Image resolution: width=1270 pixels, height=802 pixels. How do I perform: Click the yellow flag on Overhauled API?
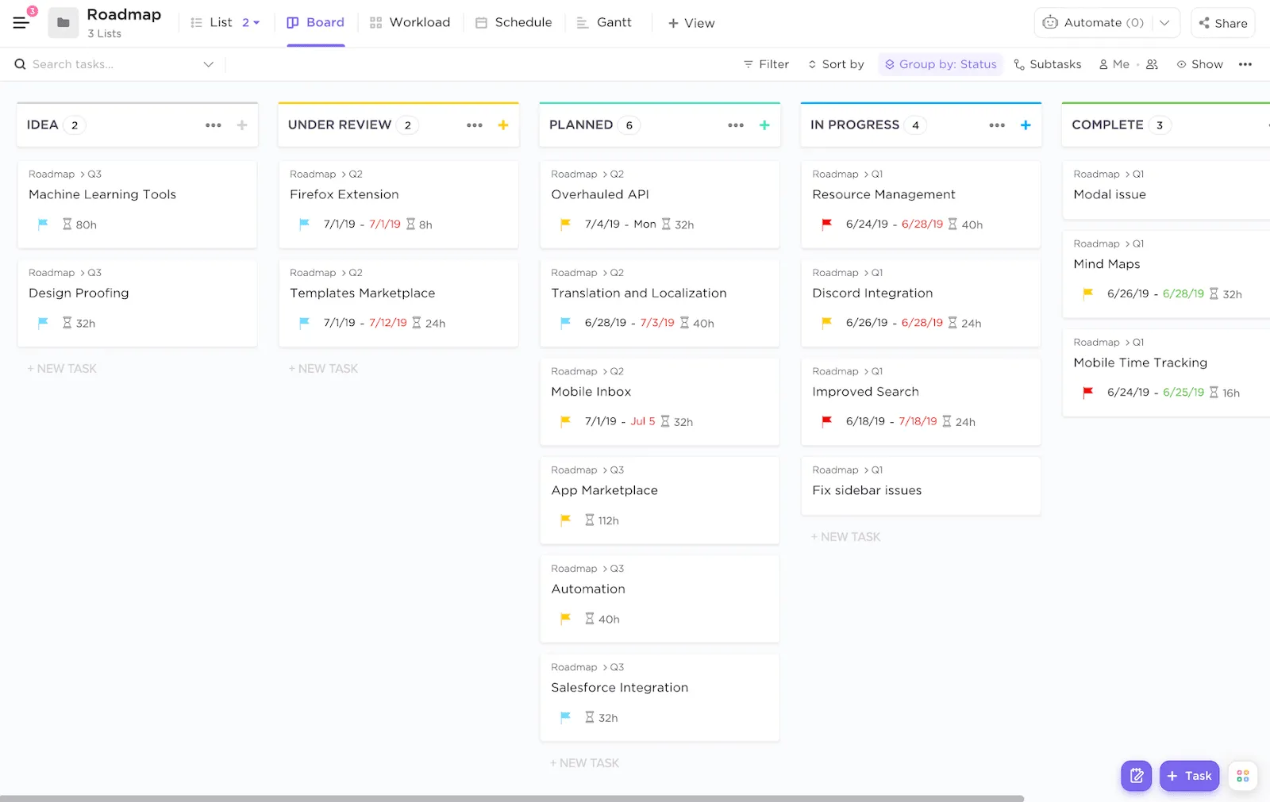coord(565,224)
